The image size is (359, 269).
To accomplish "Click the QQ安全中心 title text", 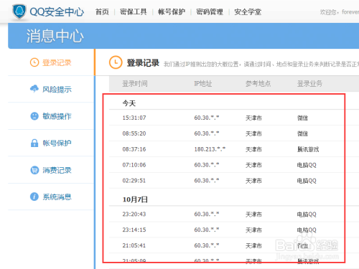I will pos(57,11).
